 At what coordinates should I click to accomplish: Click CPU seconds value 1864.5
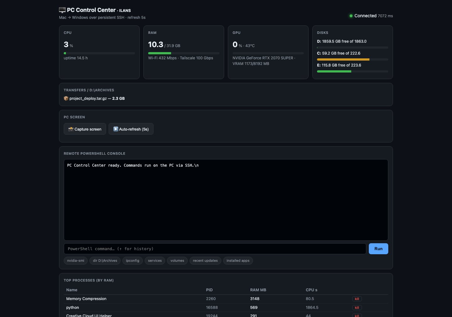pos(312,308)
